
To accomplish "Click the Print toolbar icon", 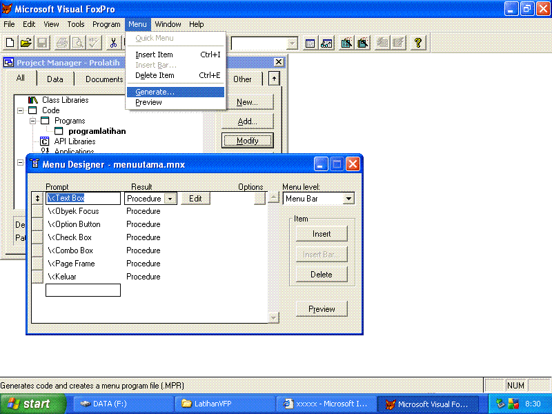I will tap(62, 43).
